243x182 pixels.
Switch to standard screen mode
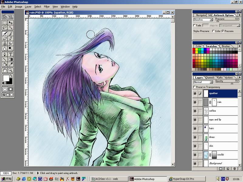pyautogui.click(x=4, y=95)
